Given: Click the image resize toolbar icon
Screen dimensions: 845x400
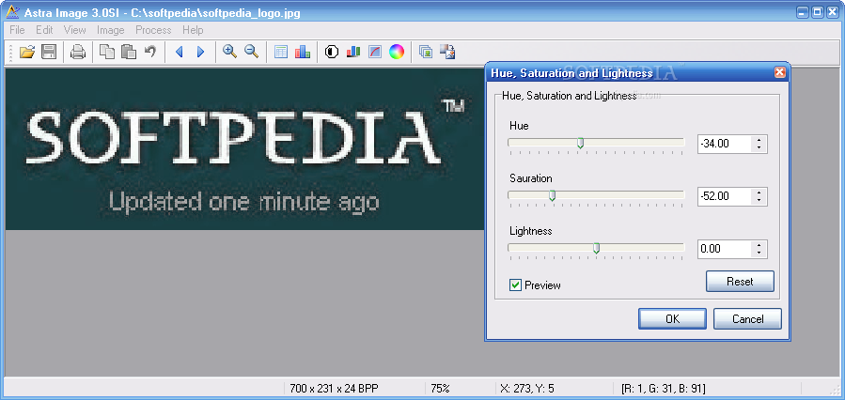Looking at the screenshot, I should pyautogui.click(x=447, y=52).
